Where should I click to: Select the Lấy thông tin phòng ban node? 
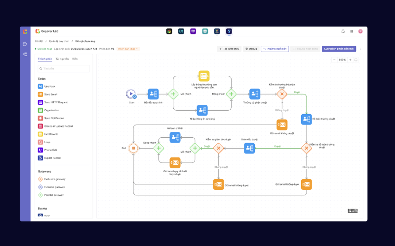pyautogui.click(x=204, y=76)
